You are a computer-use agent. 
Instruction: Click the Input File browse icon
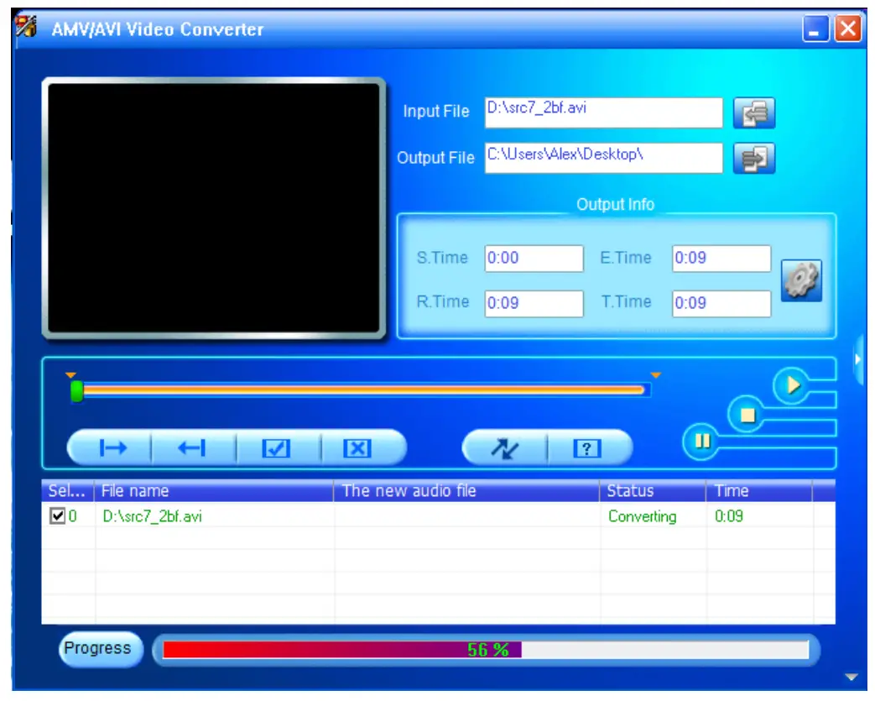pos(754,112)
